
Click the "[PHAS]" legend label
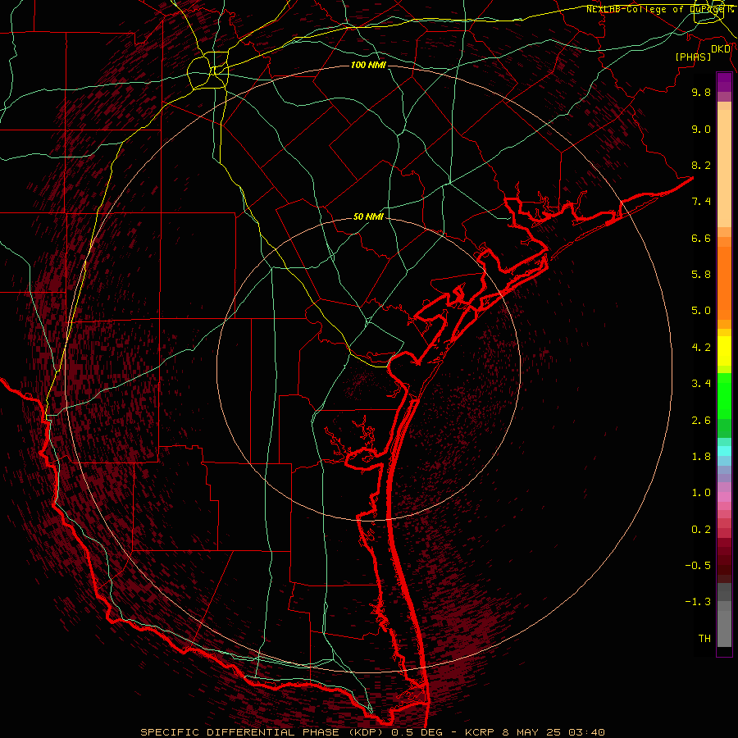point(693,57)
